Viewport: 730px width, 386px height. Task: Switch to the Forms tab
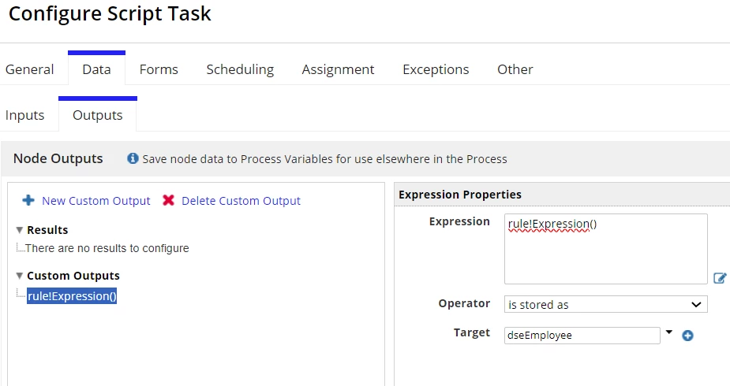coord(159,69)
